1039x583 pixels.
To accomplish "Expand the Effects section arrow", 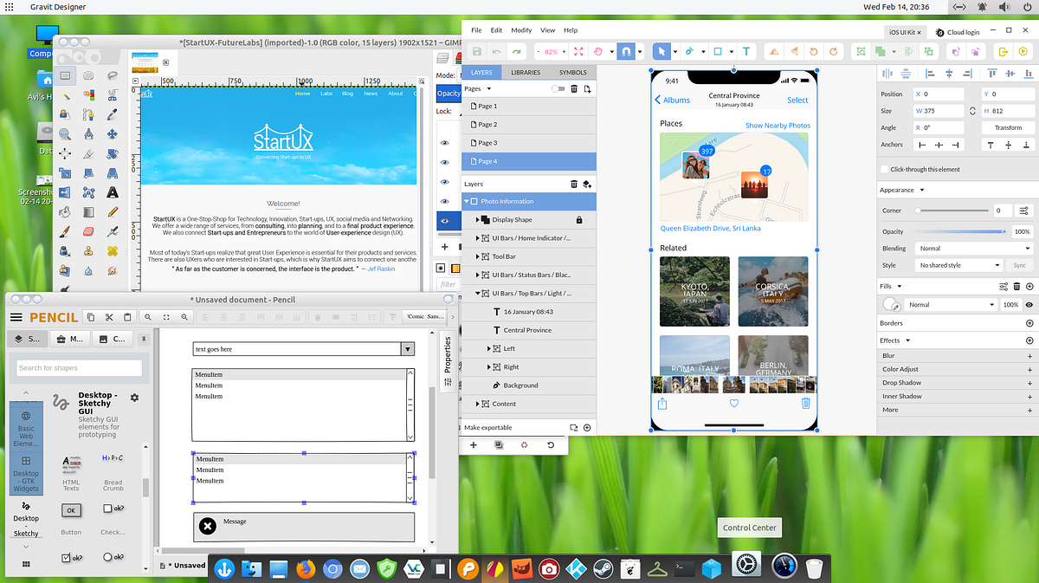I will click(908, 340).
